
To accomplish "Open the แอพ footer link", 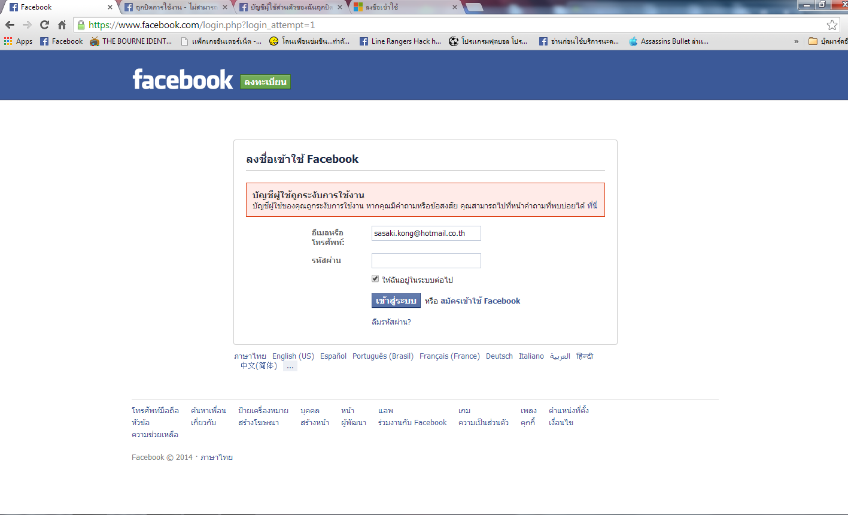I will point(385,411).
